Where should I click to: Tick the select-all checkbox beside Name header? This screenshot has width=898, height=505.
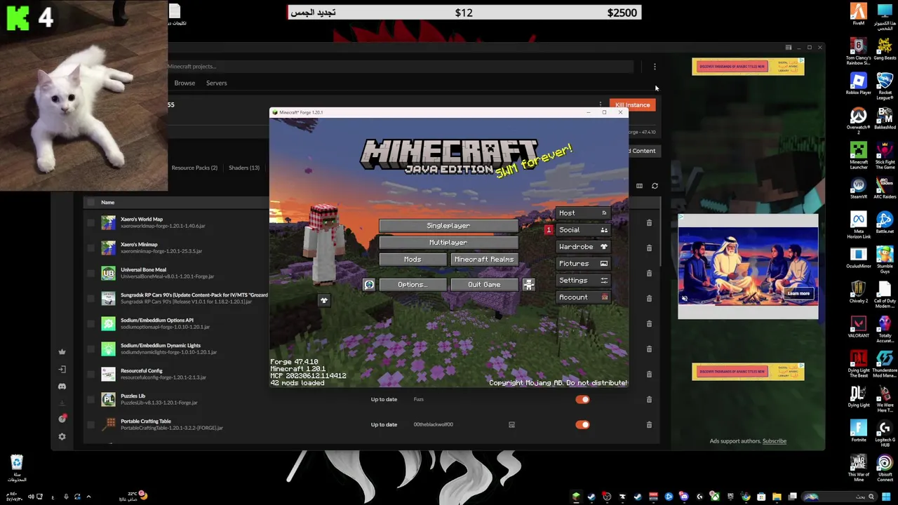pos(91,203)
